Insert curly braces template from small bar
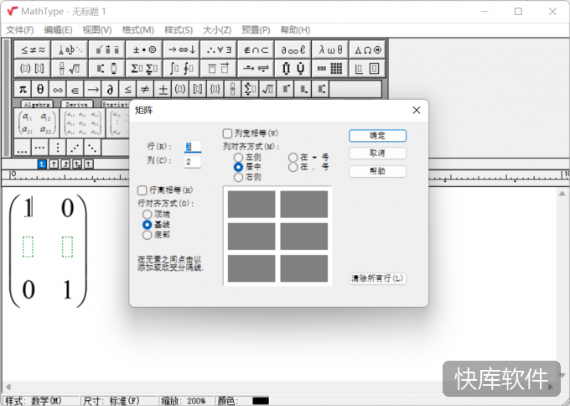This screenshot has width=570, height=406. (215, 89)
